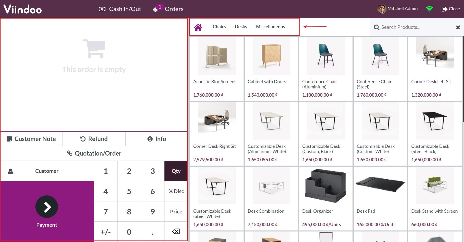Screen dimensions: 464x242
Task: Add Desk Combination product
Action: (271, 198)
